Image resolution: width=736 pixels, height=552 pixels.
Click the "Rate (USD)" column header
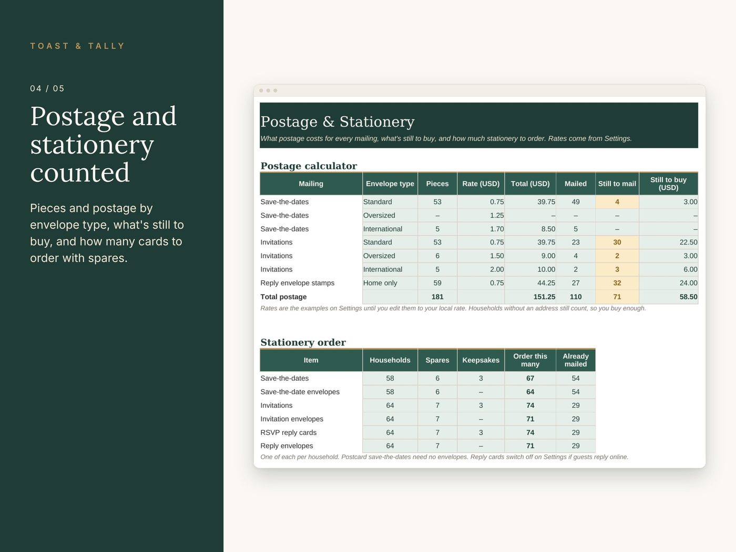click(x=481, y=183)
